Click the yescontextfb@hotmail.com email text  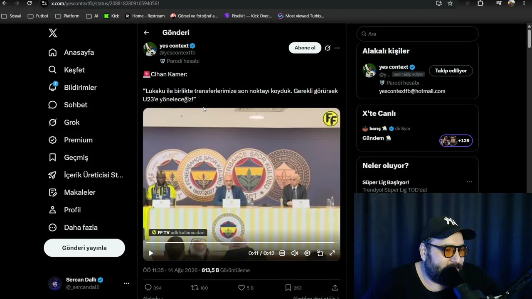point(412,91)
